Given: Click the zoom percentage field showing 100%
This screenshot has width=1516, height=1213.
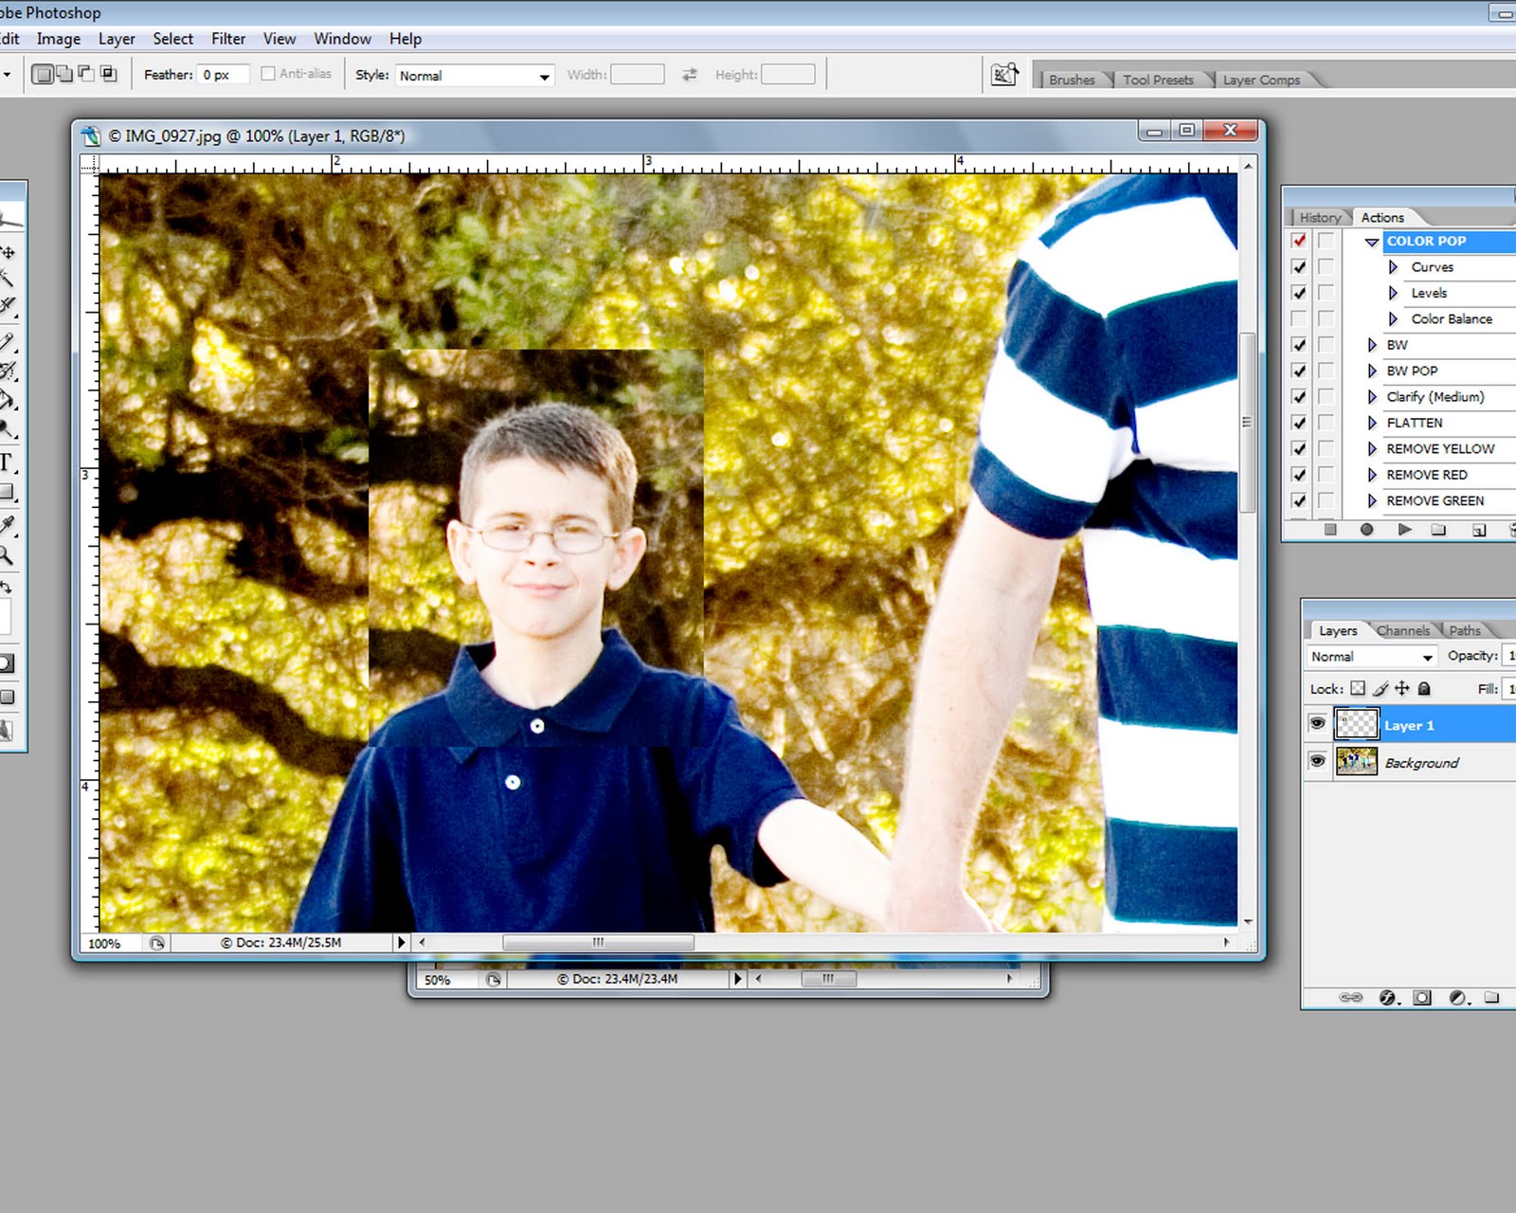Looking at the screenshot, I should pyautogui.click(x=111, y=943).
